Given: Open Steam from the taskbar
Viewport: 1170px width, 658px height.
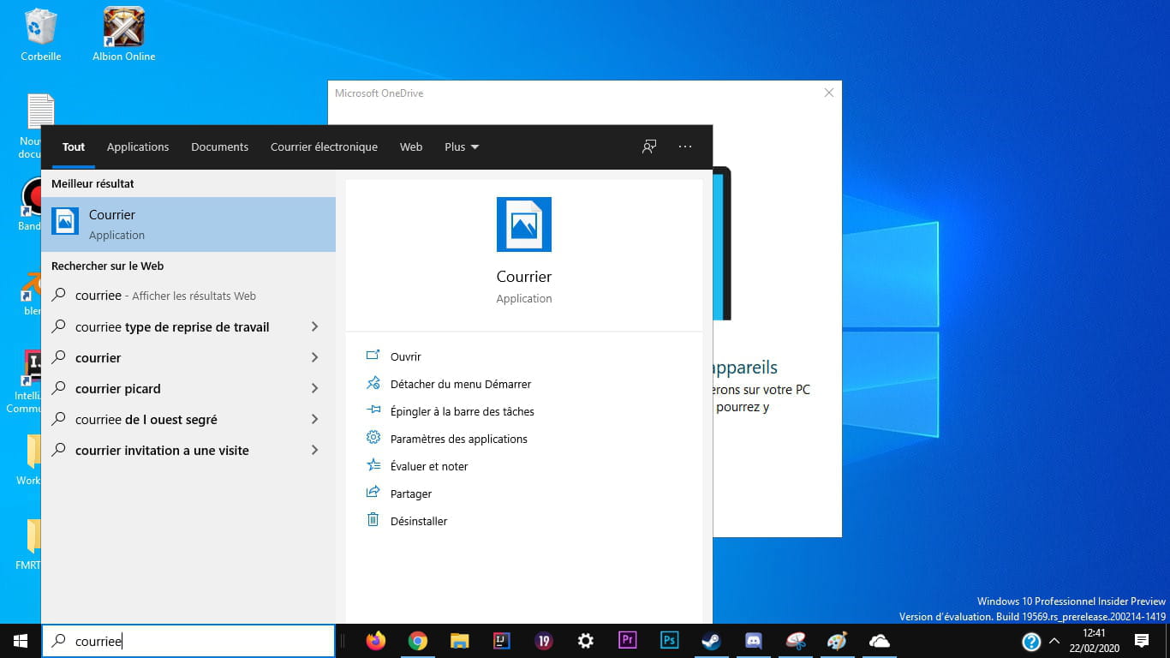Looking at the screenshot, I should click(712, 641).
